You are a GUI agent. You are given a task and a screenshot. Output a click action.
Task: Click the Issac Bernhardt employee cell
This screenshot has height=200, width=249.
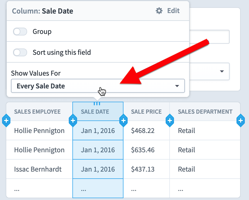point(38,169)
